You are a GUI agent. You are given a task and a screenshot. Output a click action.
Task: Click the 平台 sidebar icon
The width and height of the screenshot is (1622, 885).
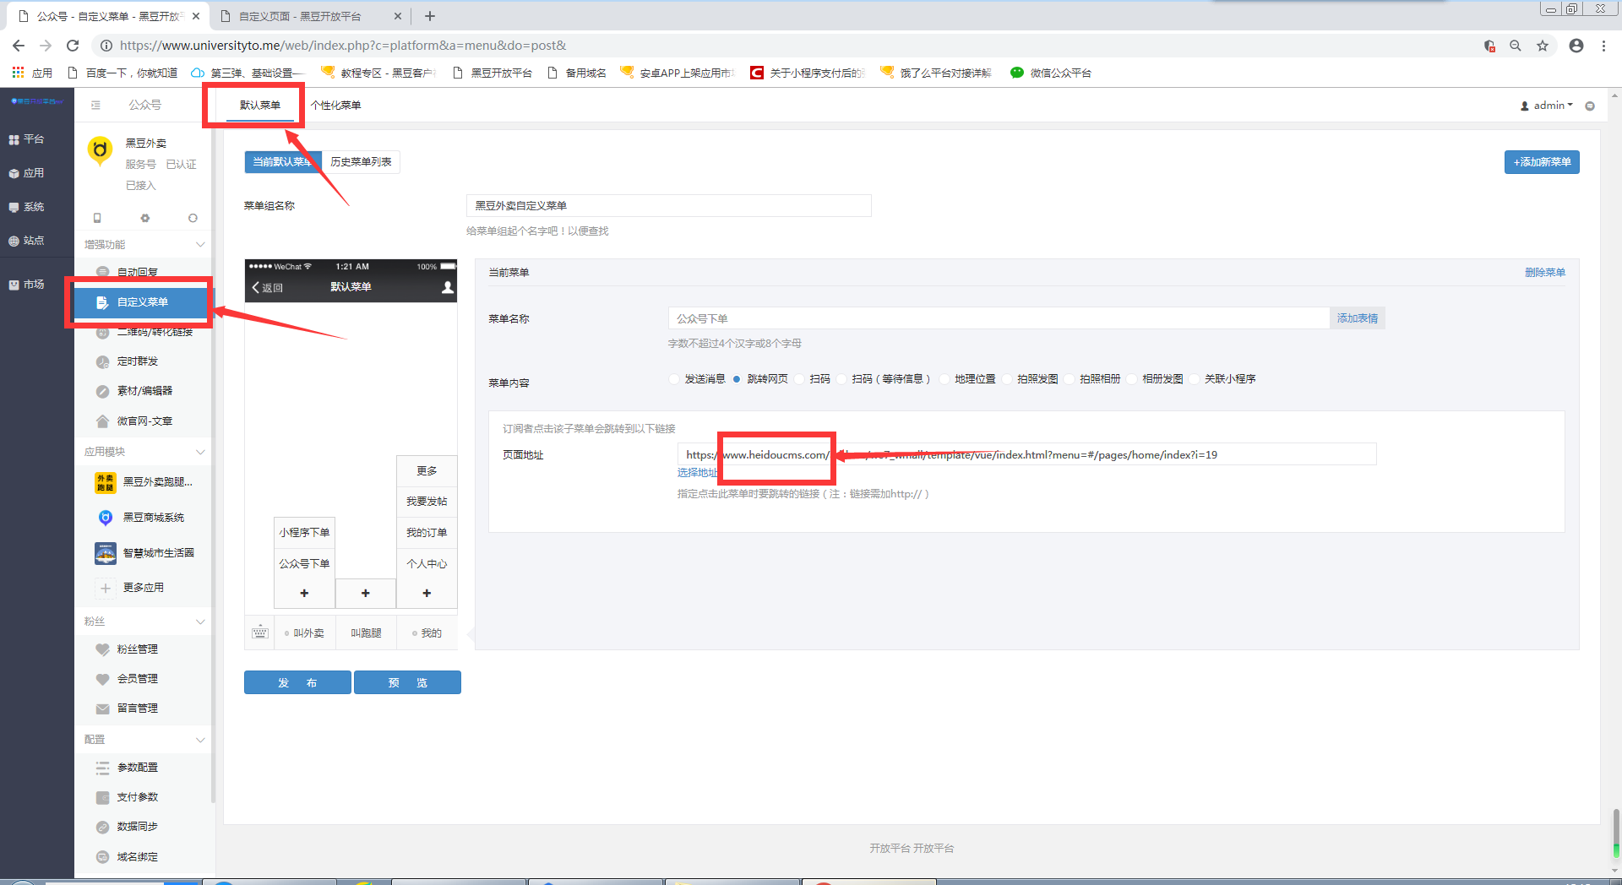tap(14, 139)
